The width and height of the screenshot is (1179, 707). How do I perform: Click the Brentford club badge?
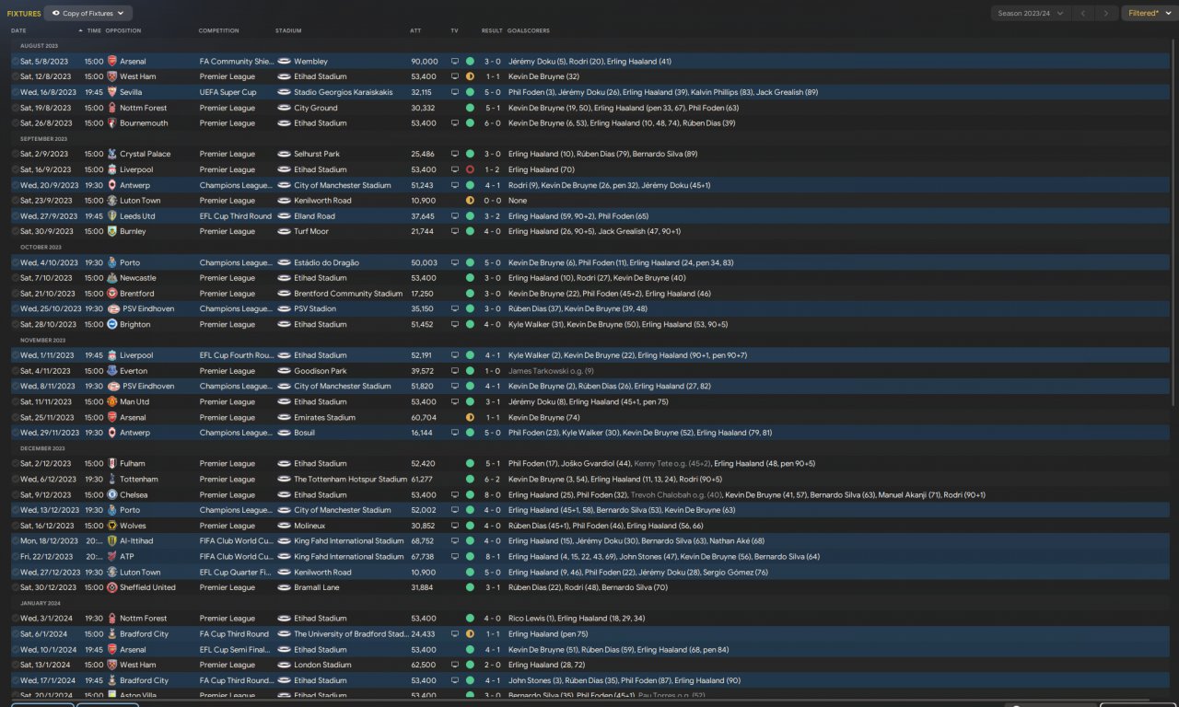click(112, 294)
